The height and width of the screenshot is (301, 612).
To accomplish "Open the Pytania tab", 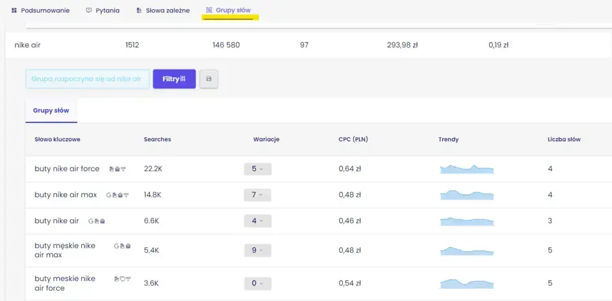I will click(x=102, y=10).
